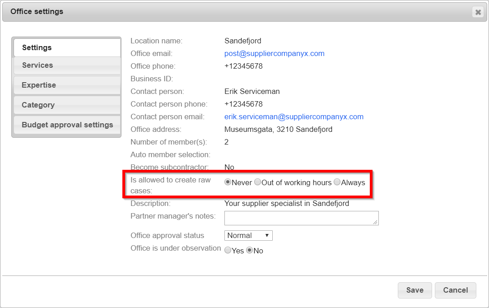Select the Never radio button
Image resolution: width=489 pixels, height=308 pixels.
pos(228,182)
